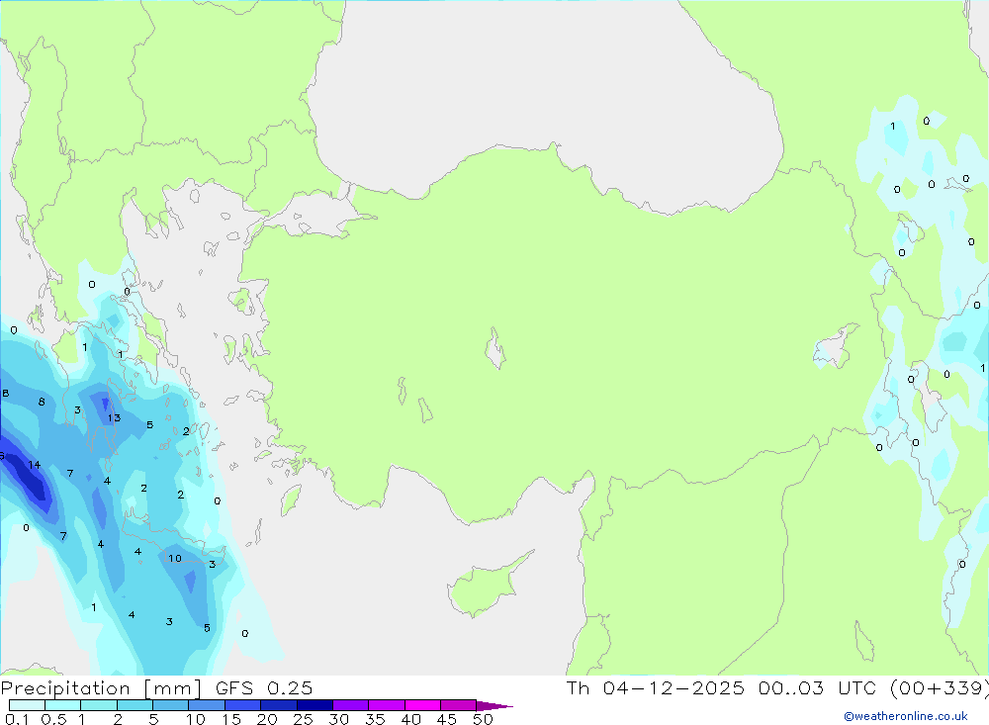Click the '20' legend tick label

click(x=267, y=719)
